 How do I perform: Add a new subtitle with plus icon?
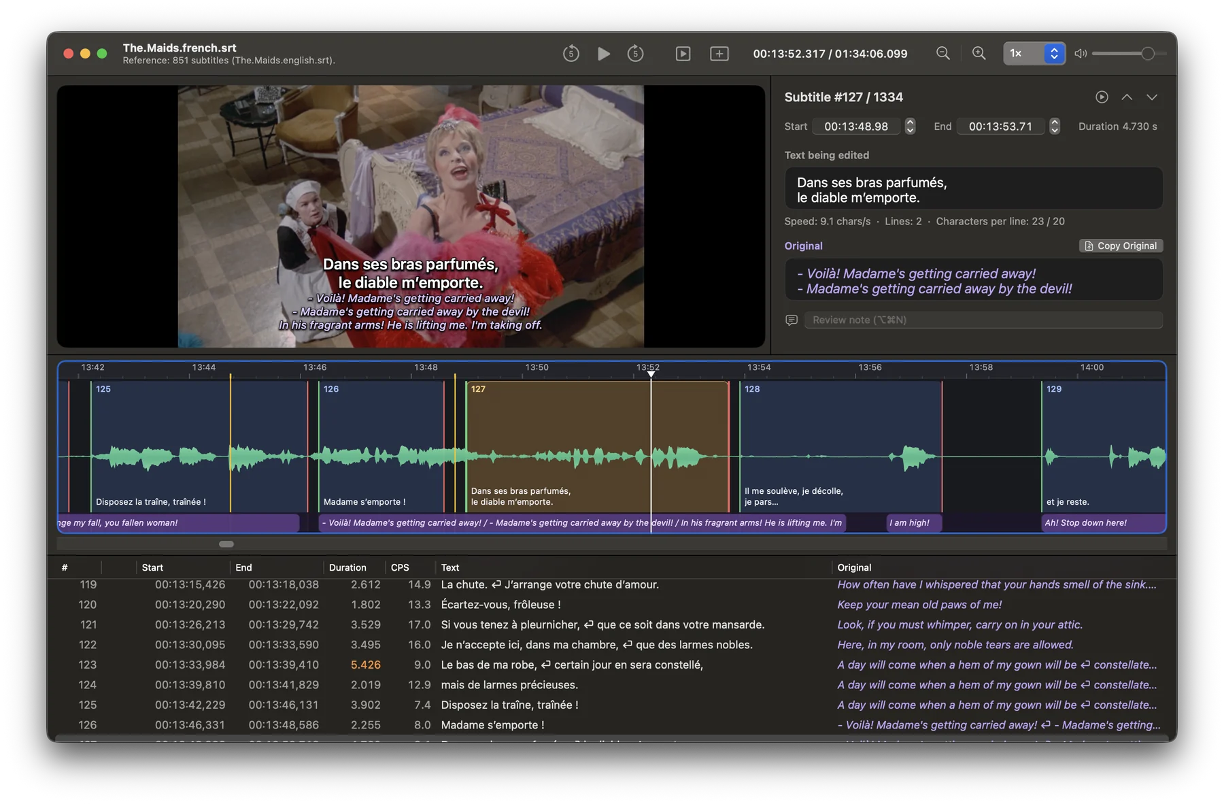click(x=719, y=53)
